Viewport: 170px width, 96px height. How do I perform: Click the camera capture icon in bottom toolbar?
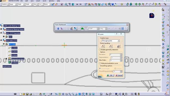(15, 94)
